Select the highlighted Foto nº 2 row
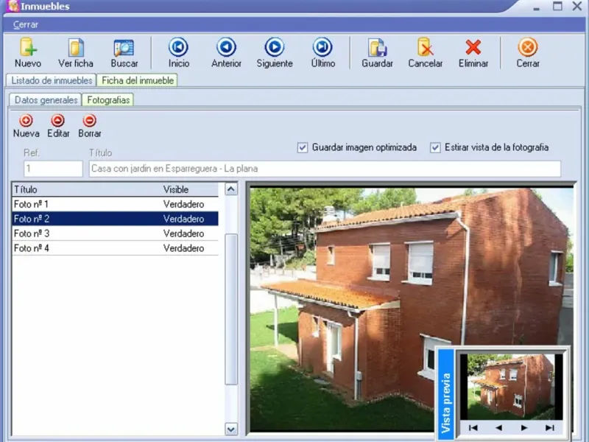 [115, 219]
